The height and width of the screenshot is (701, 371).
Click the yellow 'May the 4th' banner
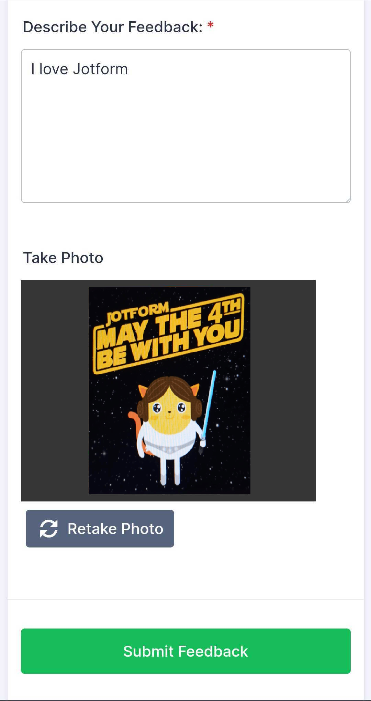click(x=168, y=333)
